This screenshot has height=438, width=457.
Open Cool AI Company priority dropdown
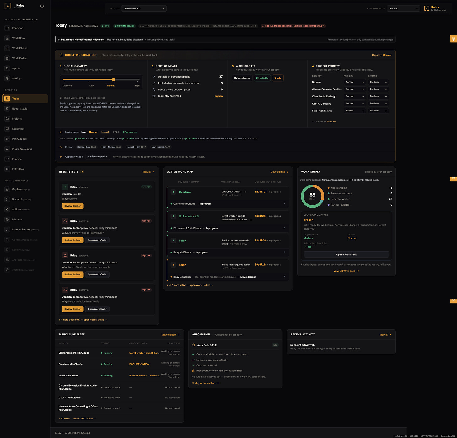coord(355,104)
